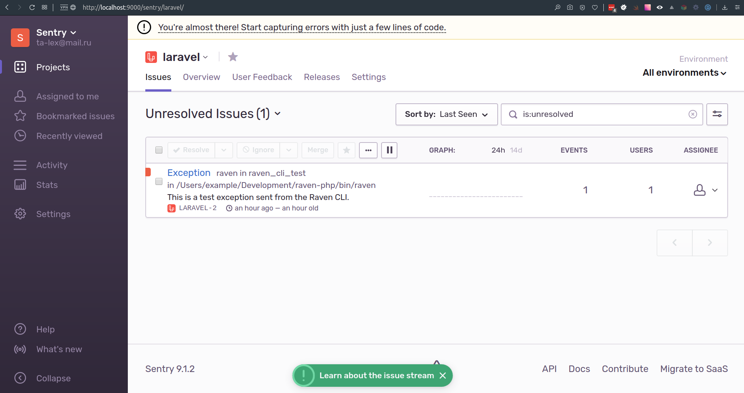Image resolution: width=744 pixels, height=393 pixels.
Task: Click the search magnifier icon
Action: click(x=513, y=114)
